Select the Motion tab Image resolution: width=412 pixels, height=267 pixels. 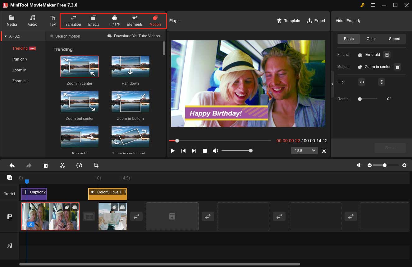(x=155, y=21)
